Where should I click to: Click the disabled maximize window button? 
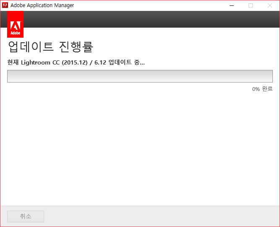251,5
